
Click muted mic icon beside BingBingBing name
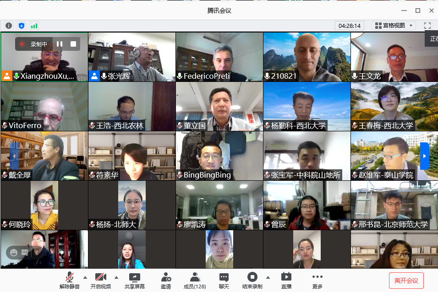point(180,175)
